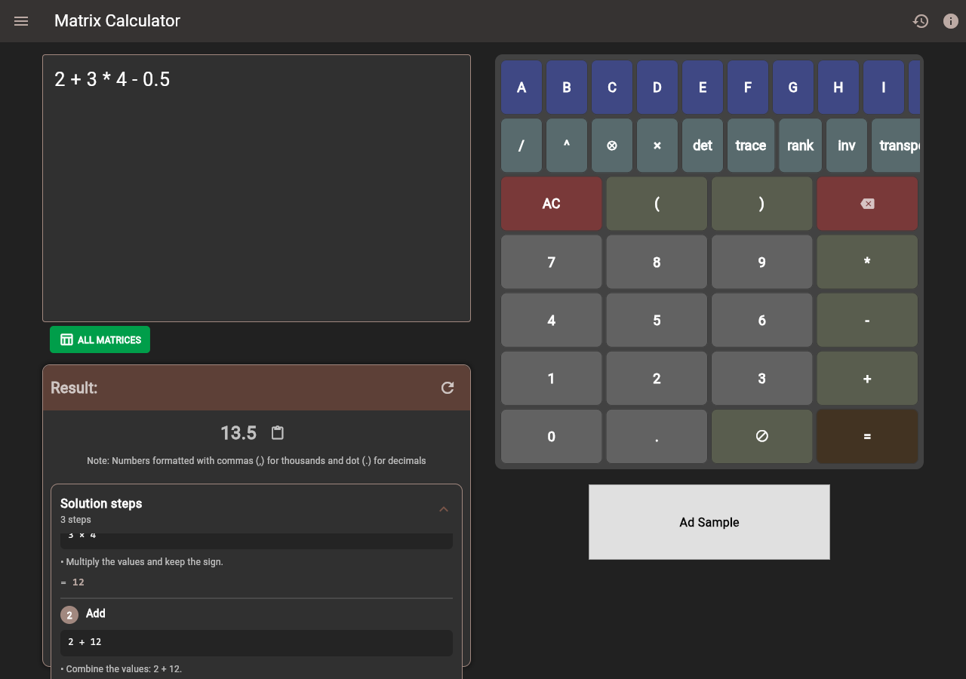Insert matrix F variable
Image resolution: width=966 pixels, height=679 pixels.
[x=748, y=88]
